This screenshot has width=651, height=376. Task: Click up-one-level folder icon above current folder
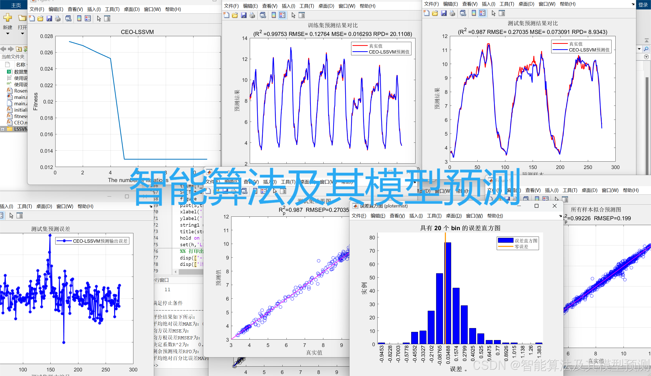coord(19,49)
